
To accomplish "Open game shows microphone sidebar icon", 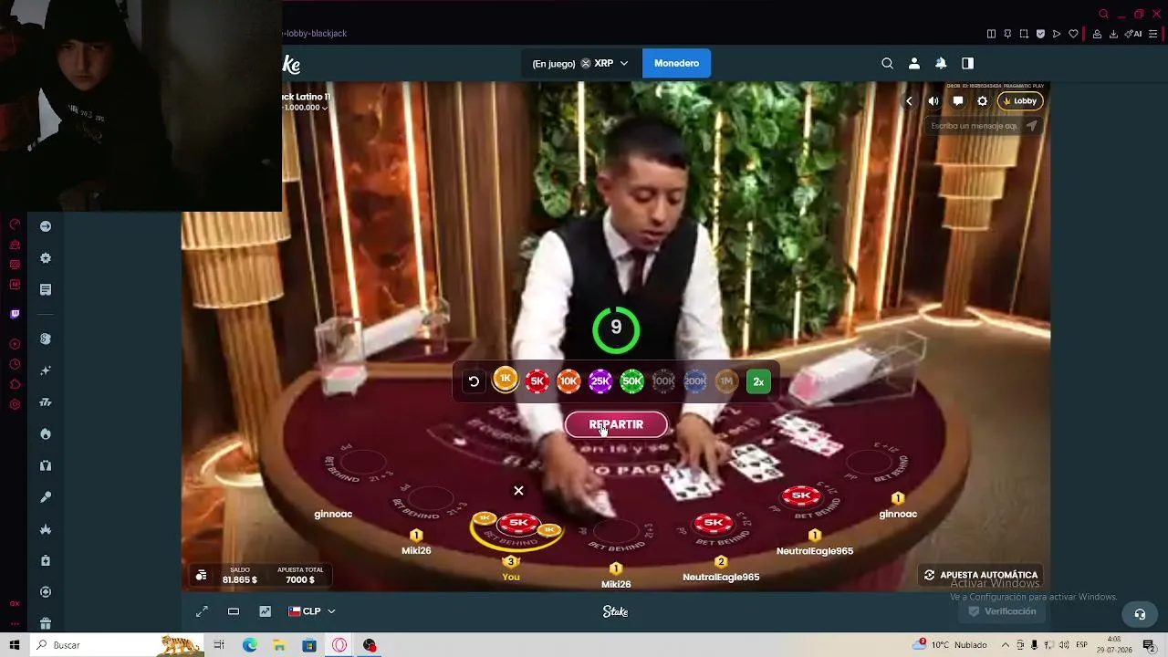I will click(46, 497).
